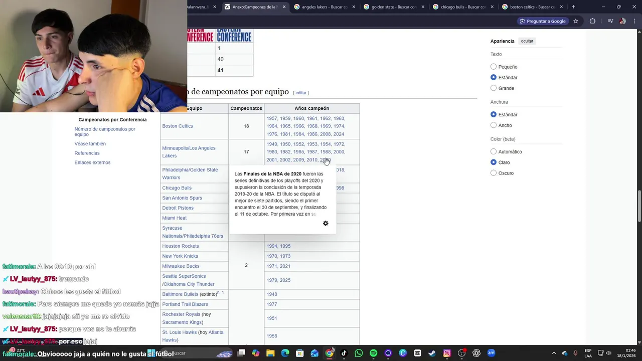The height and width of the screenshot is (361, 642).
Task: Open the Chicago Bulls team link
Action: tap(177, 188)
